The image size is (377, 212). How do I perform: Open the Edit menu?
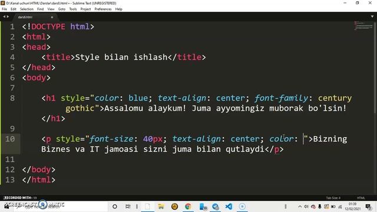pos(14,9)
